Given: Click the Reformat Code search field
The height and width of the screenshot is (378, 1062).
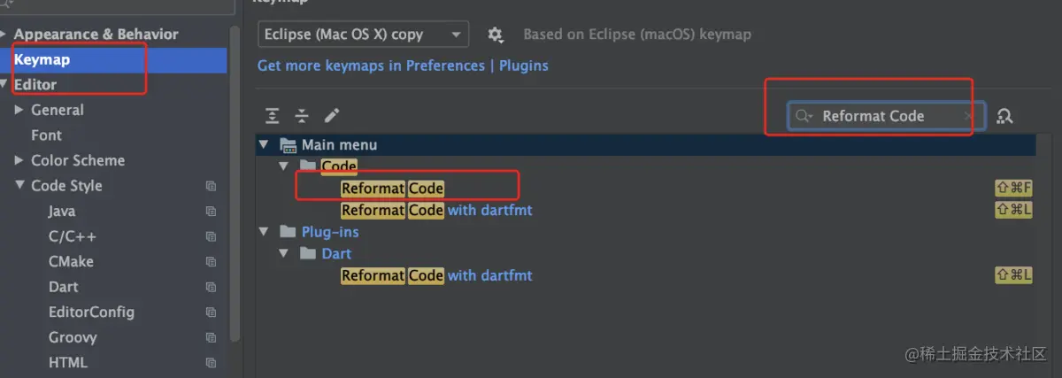Looking at the screenshot, I should coord(885,116).
